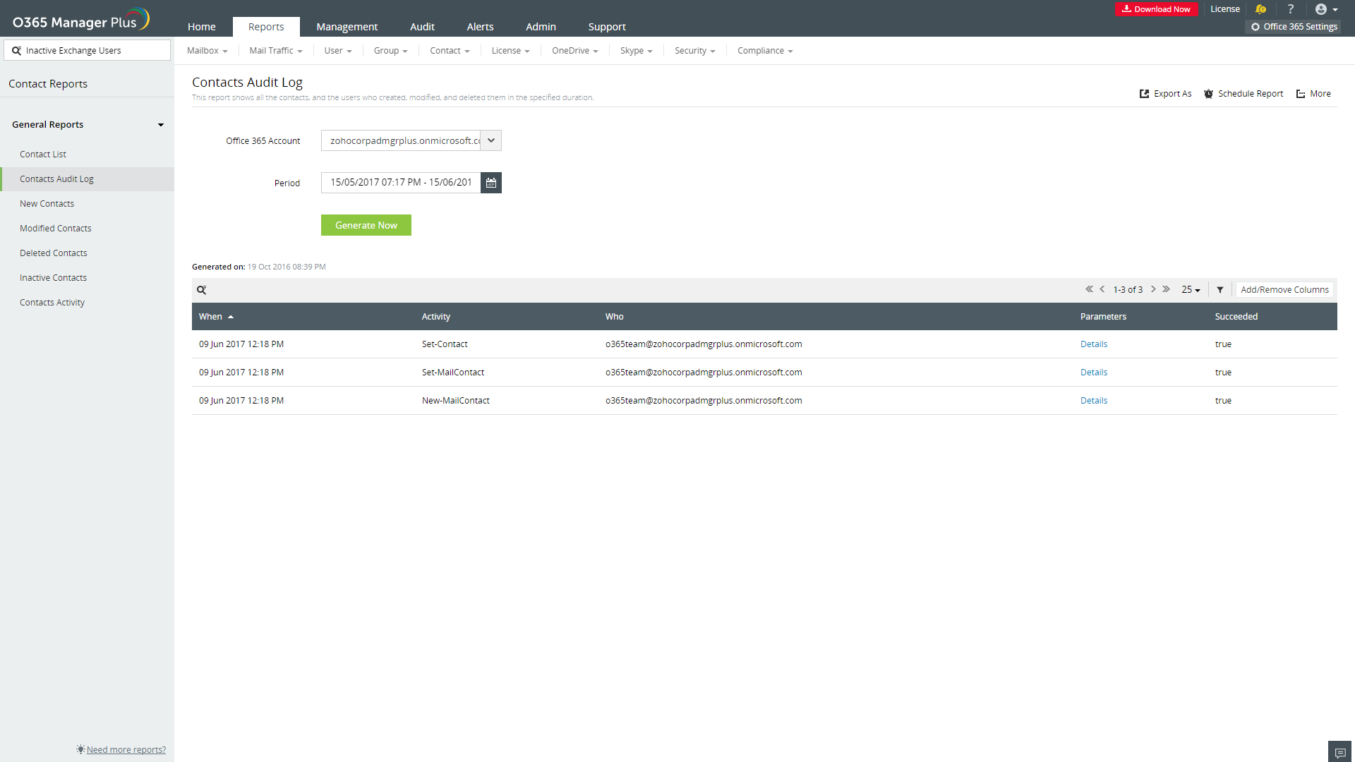This screenshot has height=762, width=1355.
Task: Switch to the Audit tab
Action: pyautogui.click(x=422, y=26)
